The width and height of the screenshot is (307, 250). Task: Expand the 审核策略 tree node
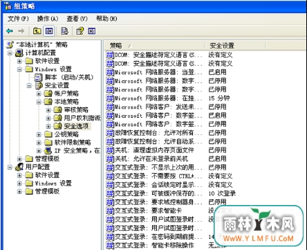coord(48,110)
